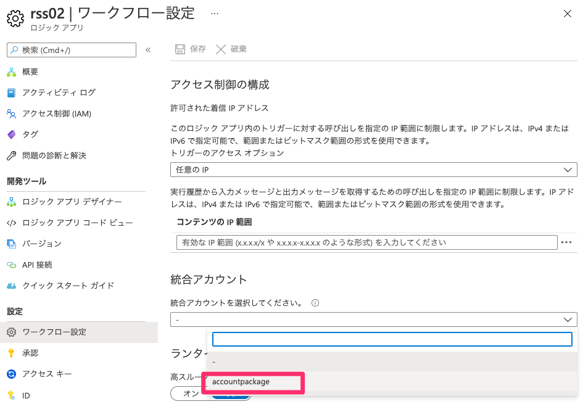583x404 pixels.
Task: Open ロジック アプリ コード ビュー menu item
Action: point(77,223)
